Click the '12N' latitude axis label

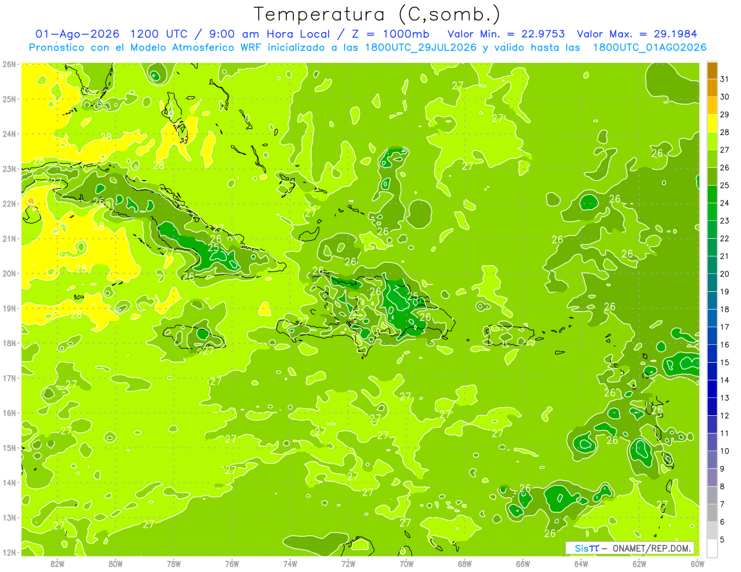tap(9, 552)
